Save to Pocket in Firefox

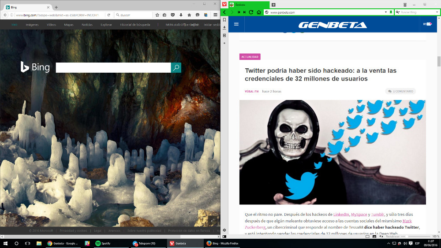(173, 15)
